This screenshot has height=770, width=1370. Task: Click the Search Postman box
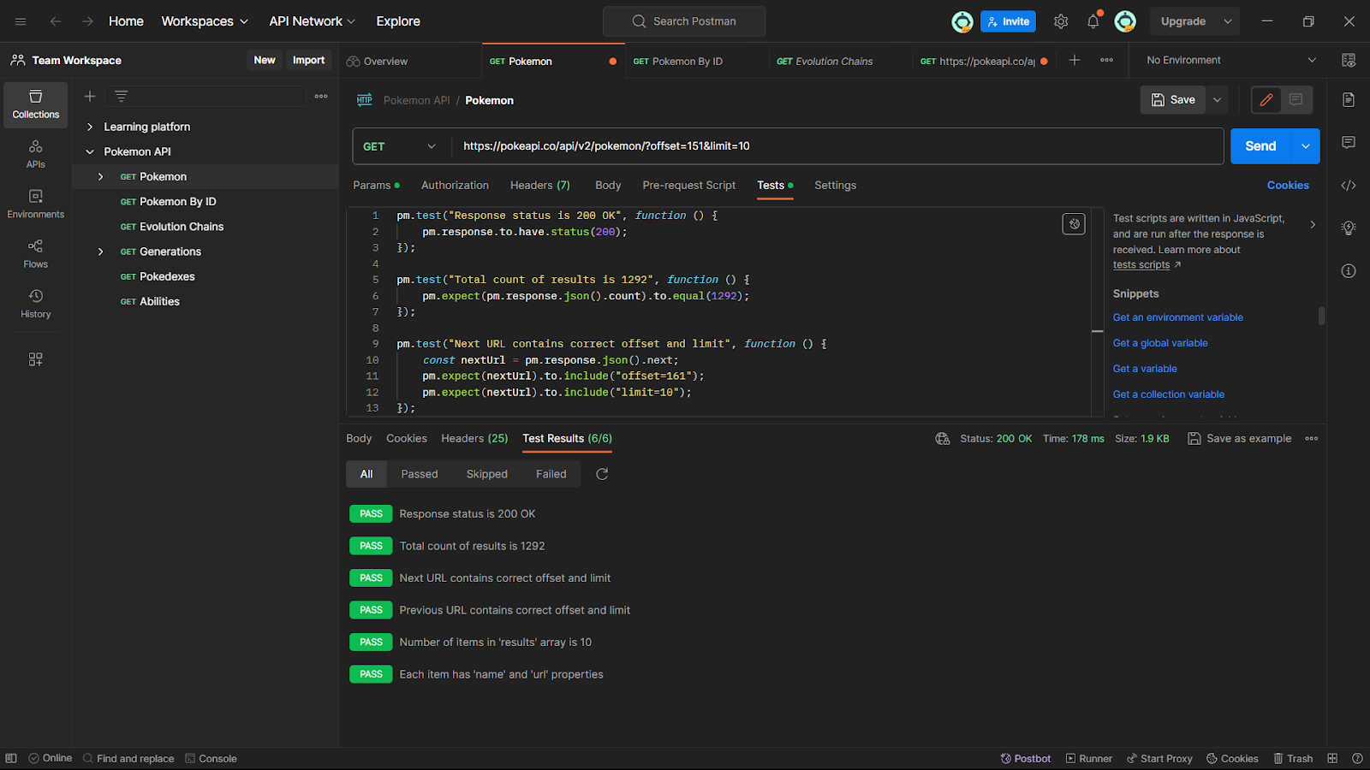pos(684,21)
